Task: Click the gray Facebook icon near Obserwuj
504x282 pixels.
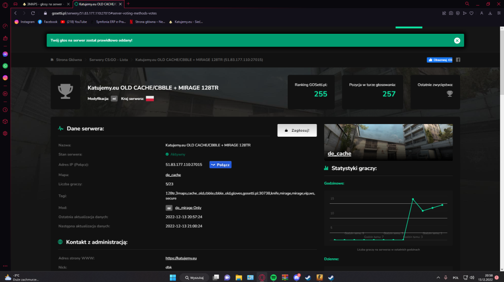Action: (x=458, y=60)
